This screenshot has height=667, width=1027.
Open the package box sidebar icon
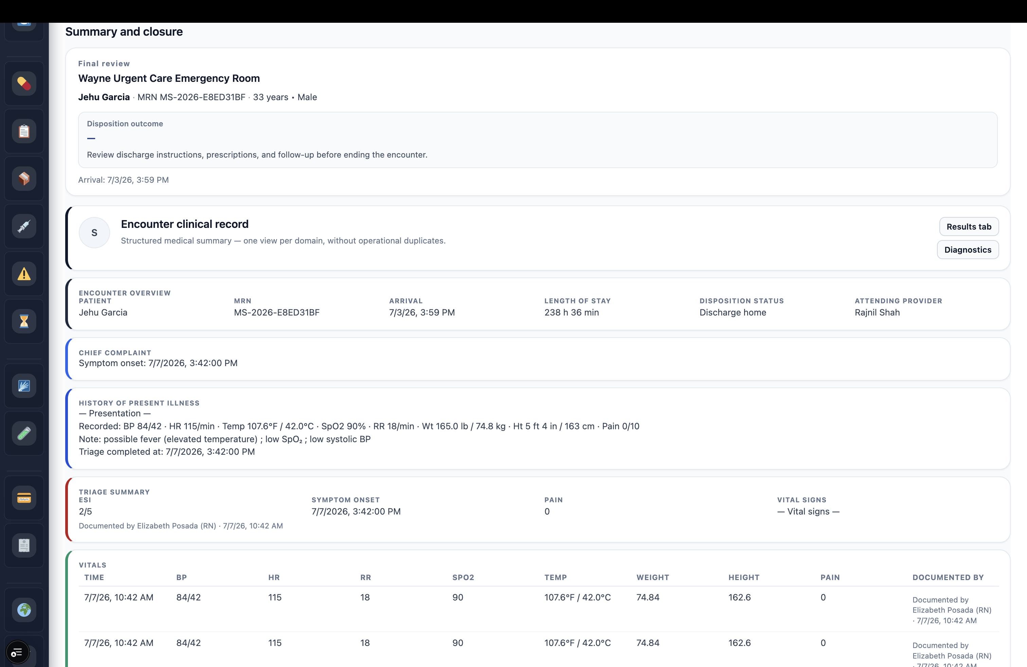[24, 178]
